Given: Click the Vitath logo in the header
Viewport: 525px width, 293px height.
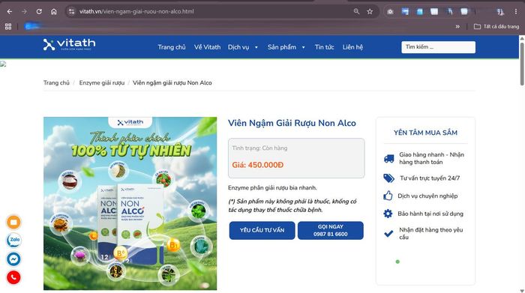Looking at the screenshot, I should tap(69, 44).
